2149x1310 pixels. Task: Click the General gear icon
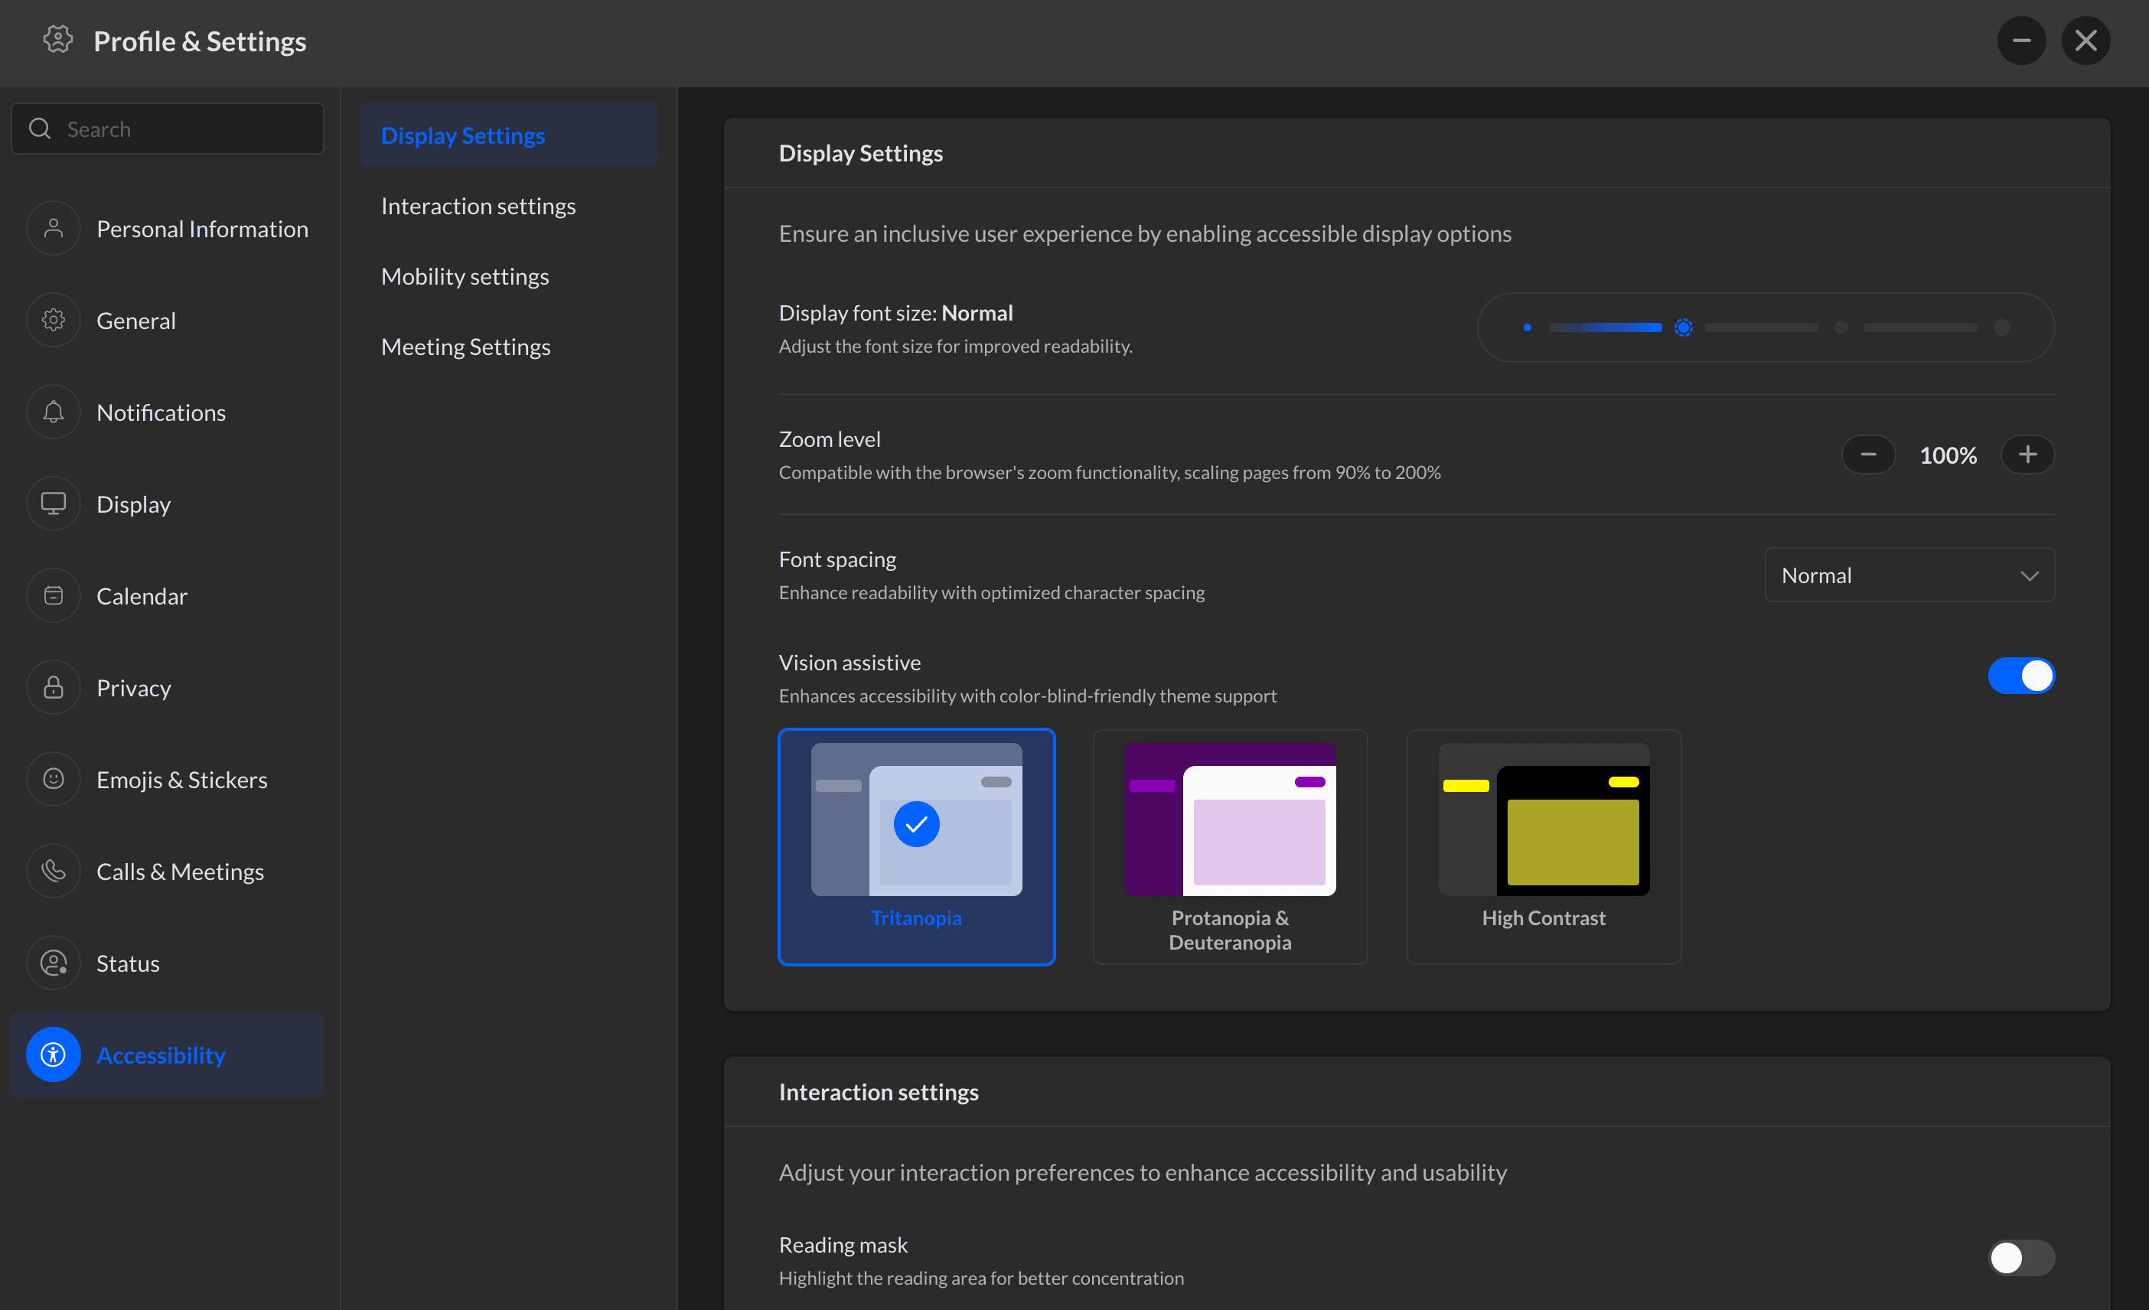54,320
